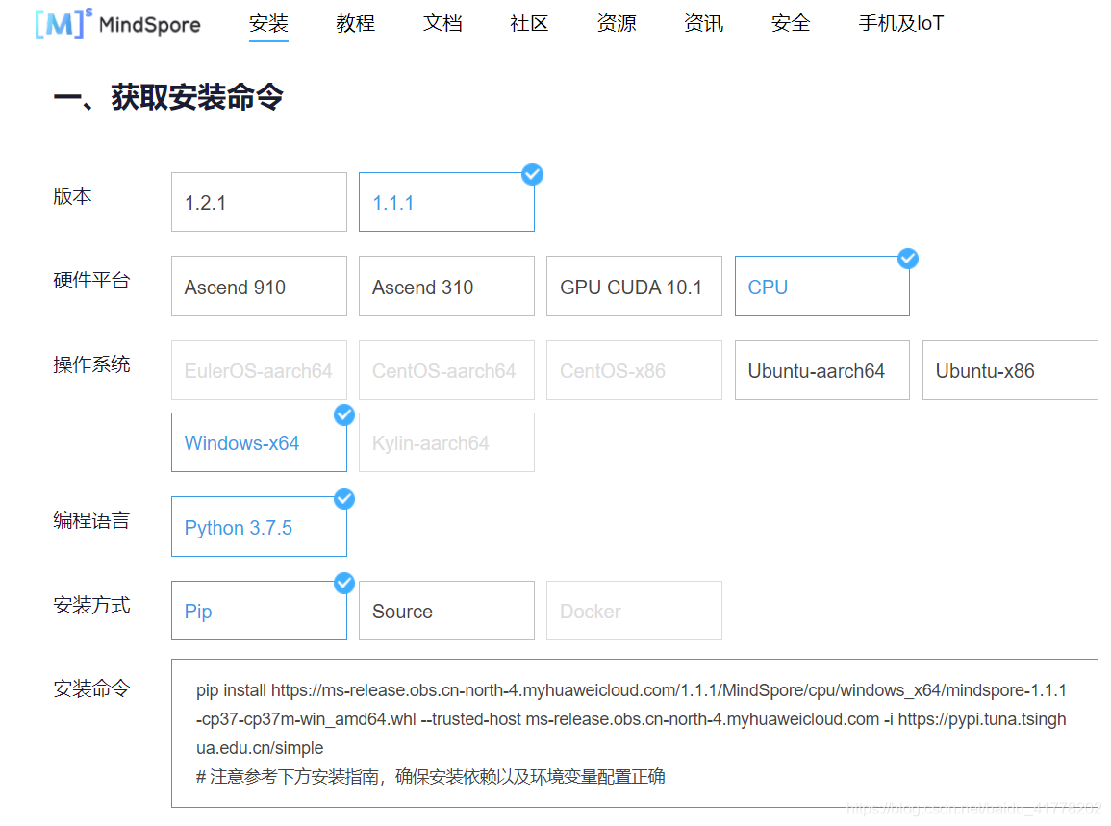Image resolution: width=1111 pixels, height=826 pixels.
Task: Click the pip install command text box
Action: (x=635, y=733)
